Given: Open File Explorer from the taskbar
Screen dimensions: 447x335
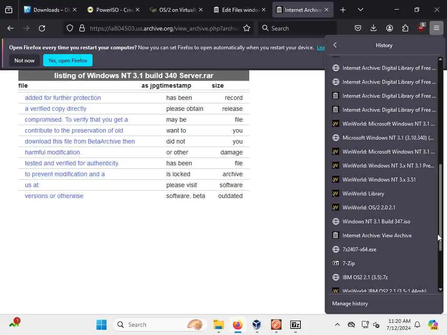Looking at the screenshot, I should [219, 325].
